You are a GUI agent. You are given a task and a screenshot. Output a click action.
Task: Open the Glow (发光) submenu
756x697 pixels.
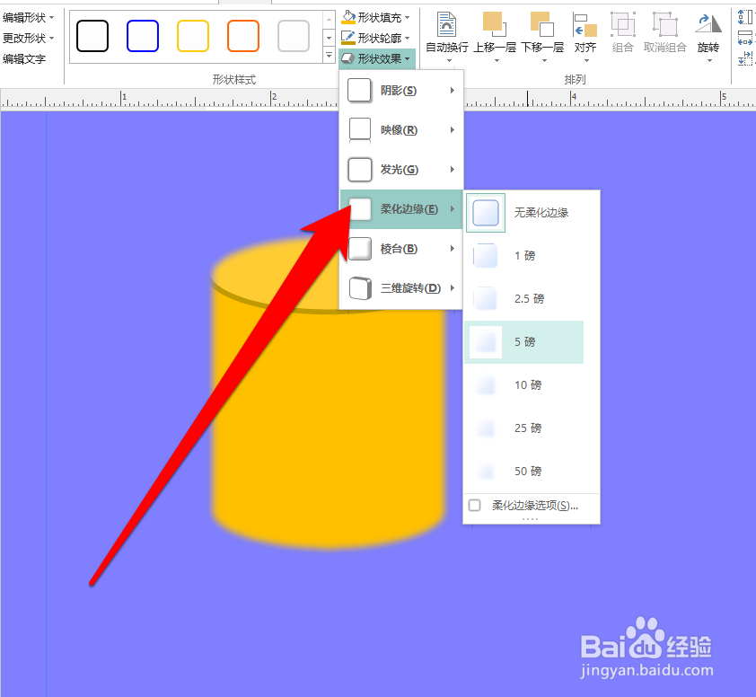click(x=401, y=170)
